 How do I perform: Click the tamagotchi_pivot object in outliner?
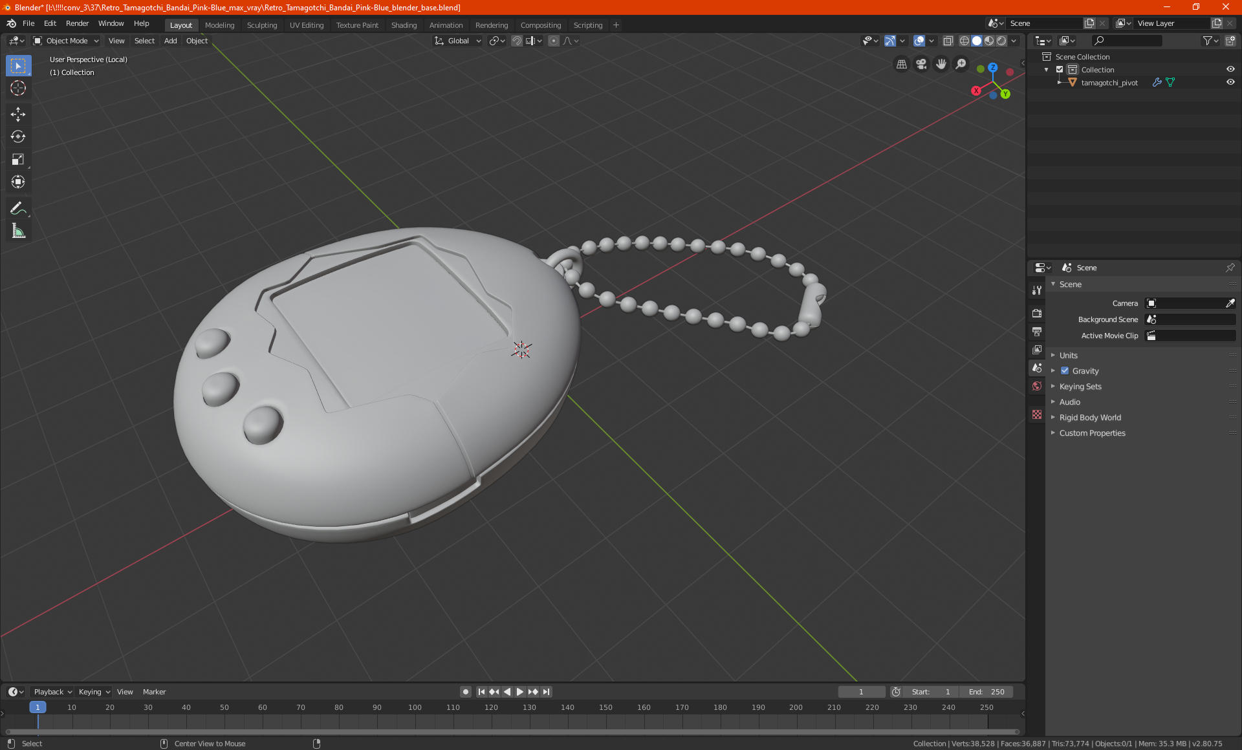[1110, 81]
